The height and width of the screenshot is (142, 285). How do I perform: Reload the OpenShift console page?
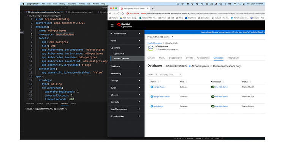(x=119, y=13)
